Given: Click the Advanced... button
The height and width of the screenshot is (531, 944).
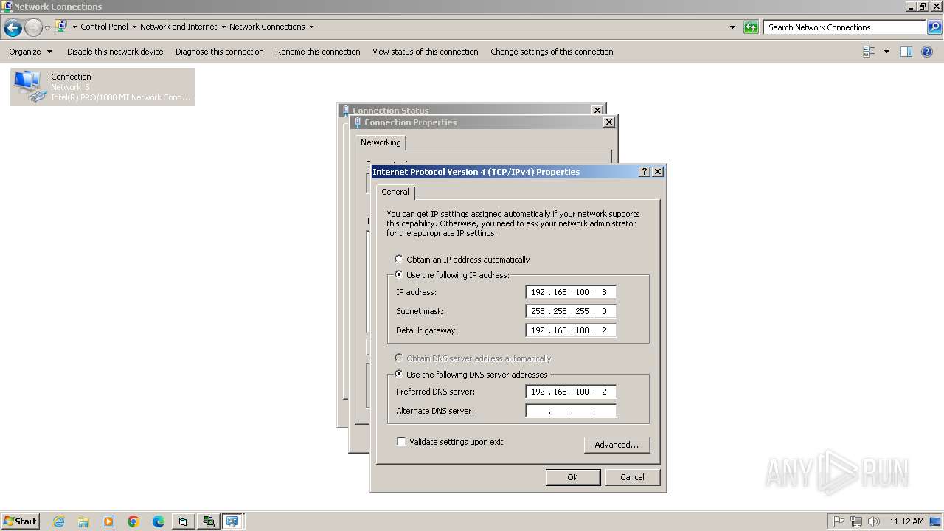Looking at the screenshot, I should pyautogui.click(x=617, y=445).
